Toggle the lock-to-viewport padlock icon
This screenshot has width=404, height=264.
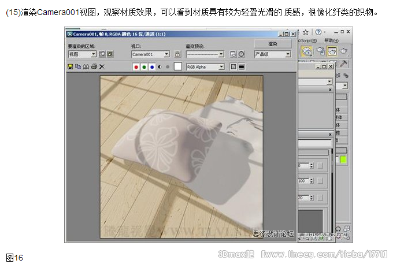coord(177,54)
